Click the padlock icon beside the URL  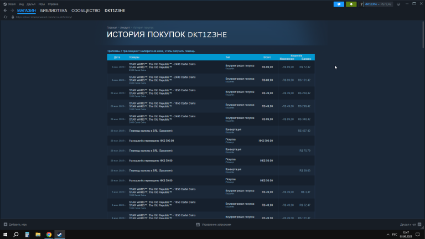tap(13, 17)
